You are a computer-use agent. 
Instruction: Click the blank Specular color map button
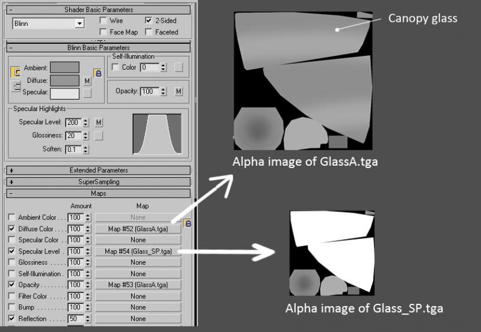(x=87, y=94)
